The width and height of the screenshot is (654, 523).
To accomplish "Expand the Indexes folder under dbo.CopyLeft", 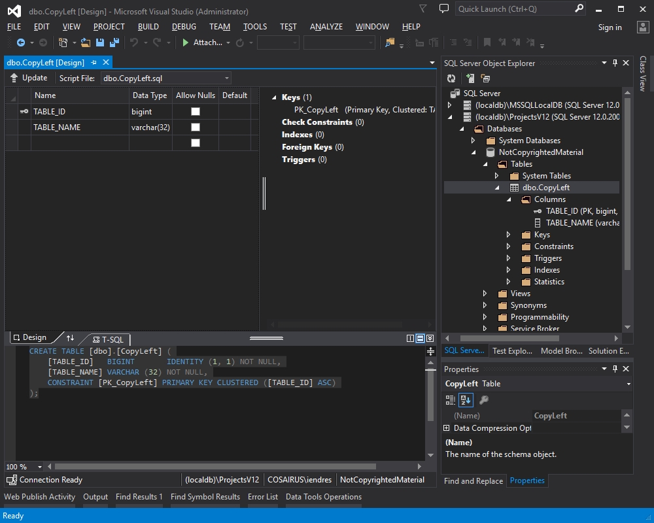I will pos(508,270).
